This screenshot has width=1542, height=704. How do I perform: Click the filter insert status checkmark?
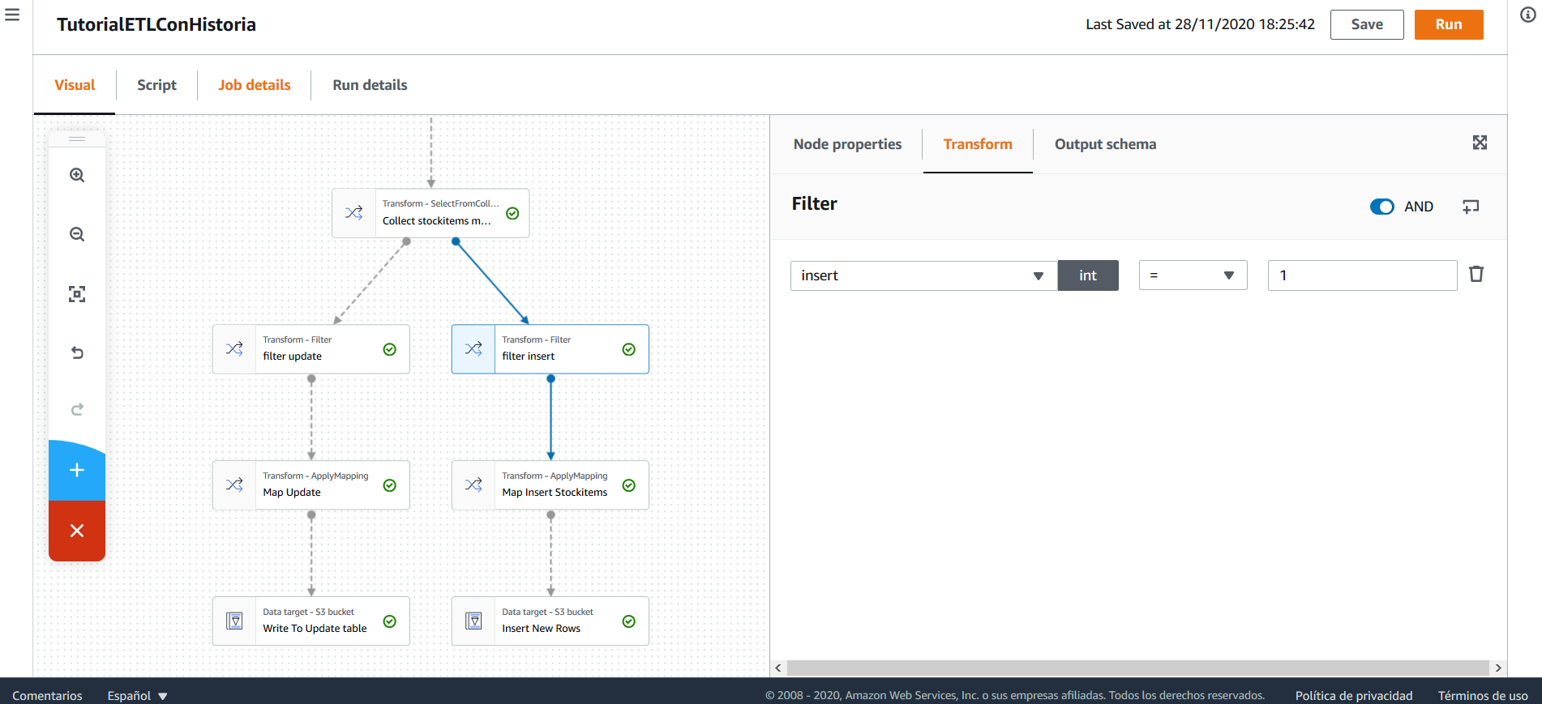tap(629, 349)
